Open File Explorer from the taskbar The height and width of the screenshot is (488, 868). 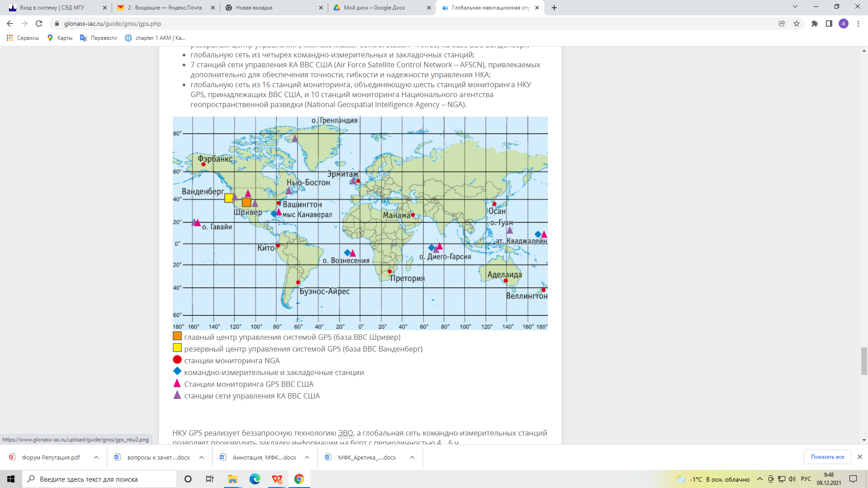232,479
